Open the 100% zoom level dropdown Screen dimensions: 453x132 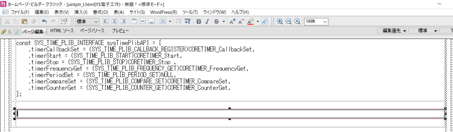point(316,22)
